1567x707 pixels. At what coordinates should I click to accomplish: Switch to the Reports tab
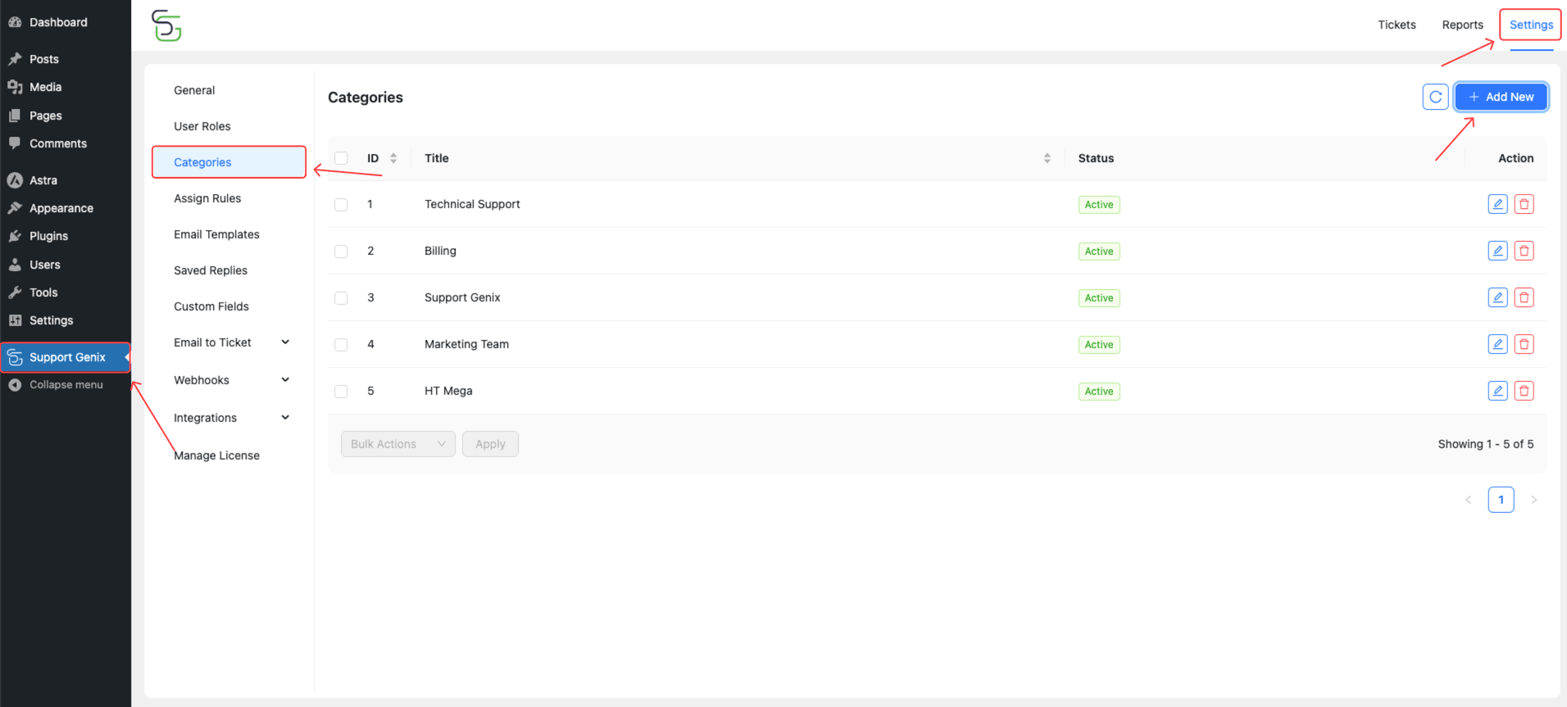(x=1462, y=25)
